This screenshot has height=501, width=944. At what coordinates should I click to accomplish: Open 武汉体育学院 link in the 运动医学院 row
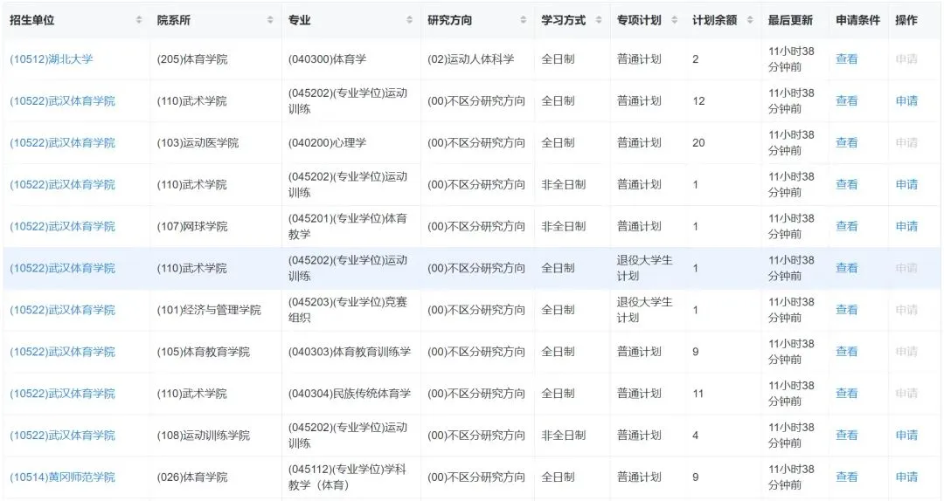tap(62, 142)
